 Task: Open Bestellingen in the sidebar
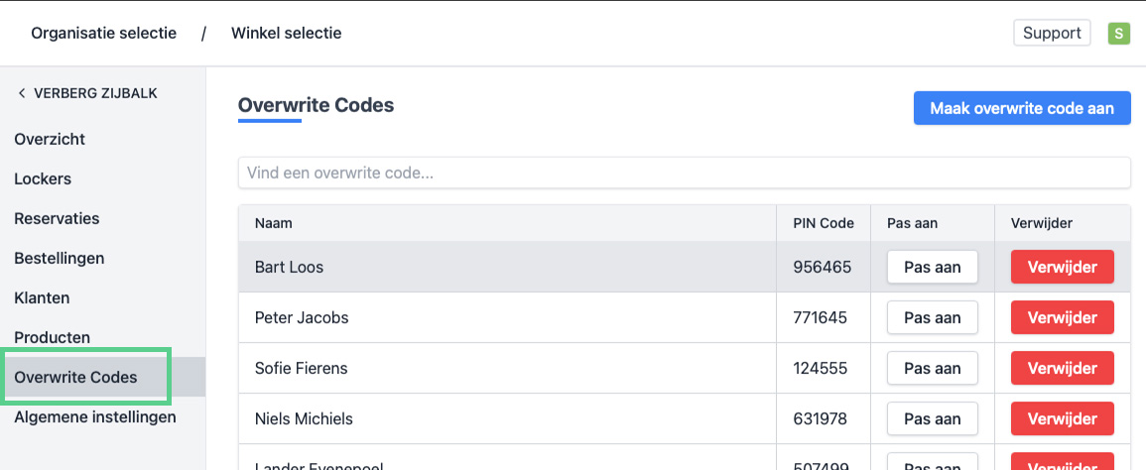60,258
